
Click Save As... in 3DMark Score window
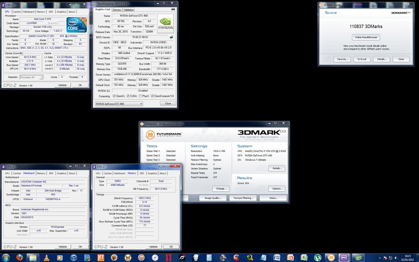pyautogui.click(x=343, y=59)
